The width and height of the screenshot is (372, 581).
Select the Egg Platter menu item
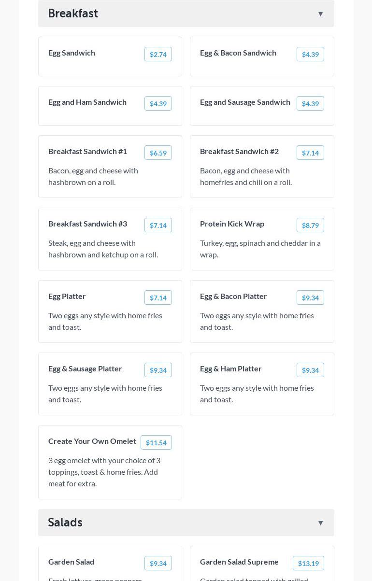[67, 297]
